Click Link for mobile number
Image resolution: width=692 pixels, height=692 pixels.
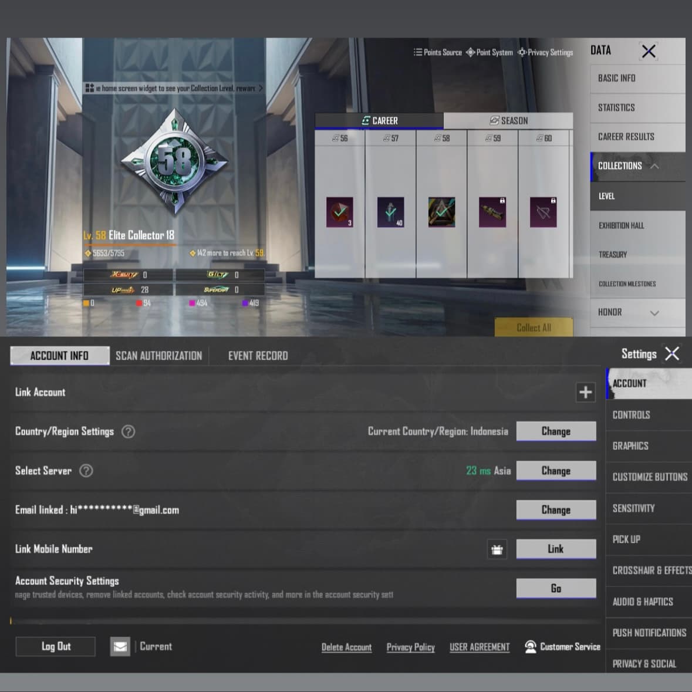point(556,549)
